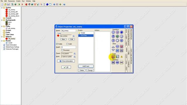Run in debug mode with red play icon

(22, 4)
